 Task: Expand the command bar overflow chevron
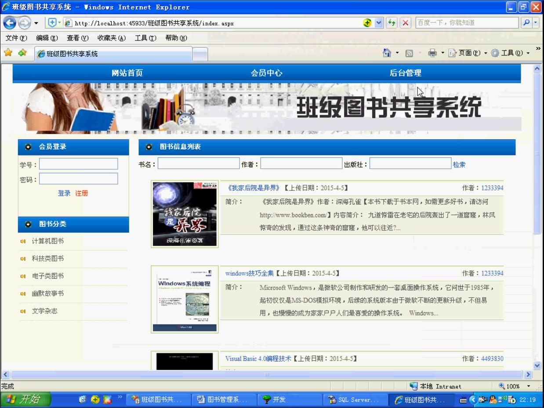(538, 48)
